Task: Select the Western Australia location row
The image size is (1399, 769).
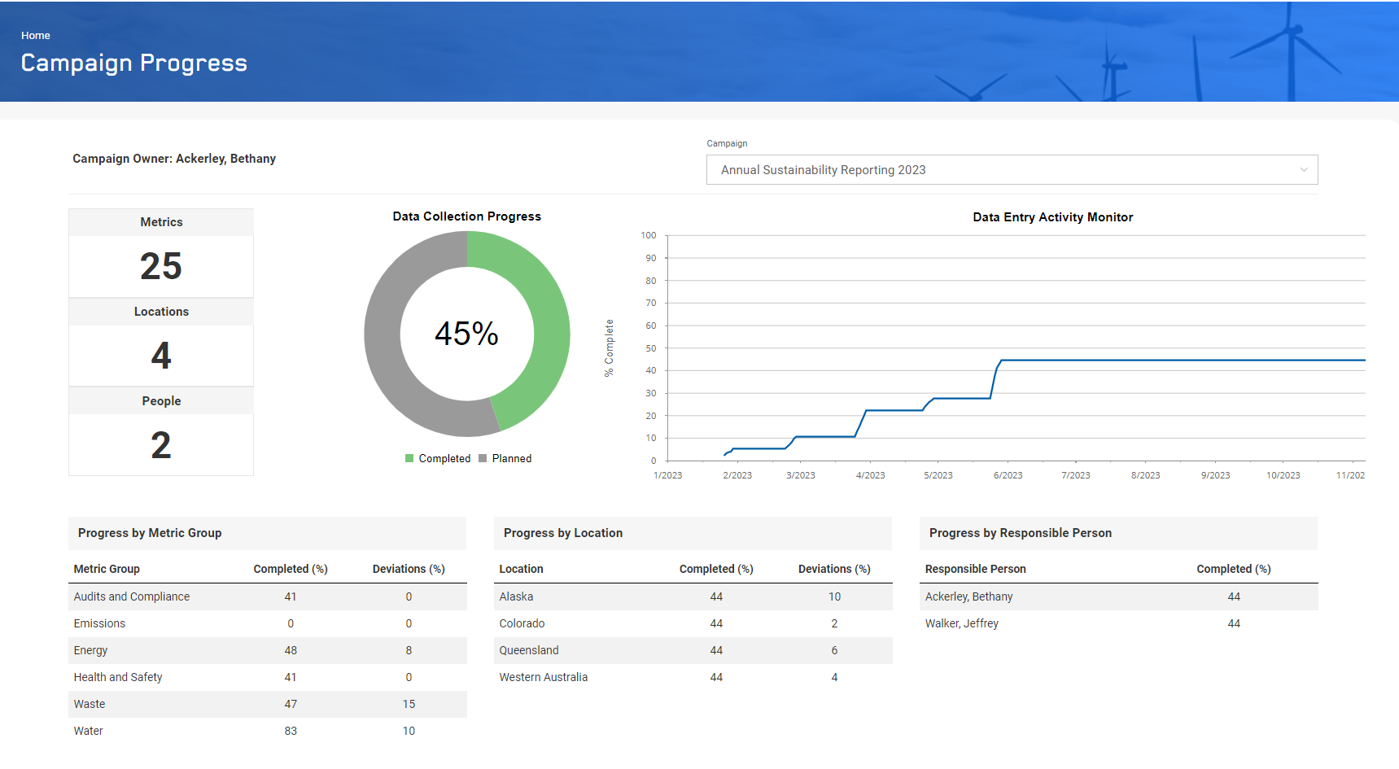Action: (x=543, y=677)
